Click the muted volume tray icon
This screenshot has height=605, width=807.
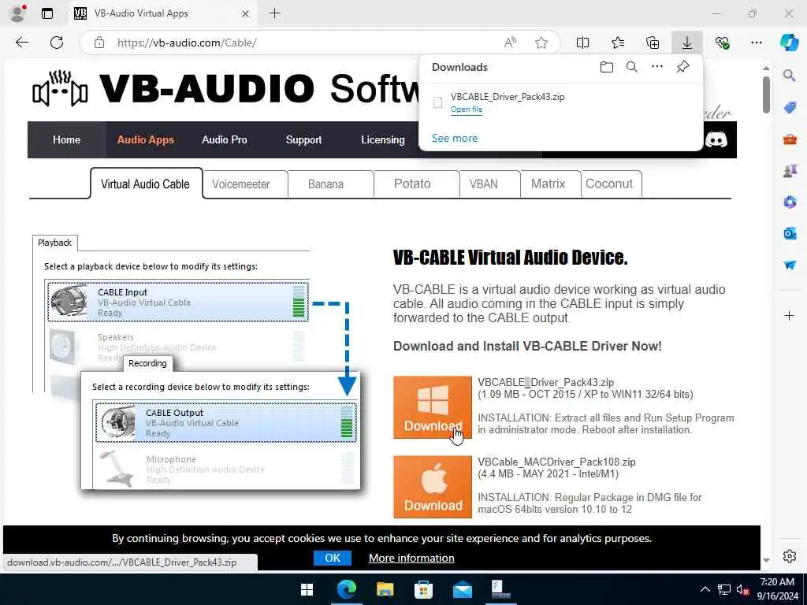pos(742,589)
